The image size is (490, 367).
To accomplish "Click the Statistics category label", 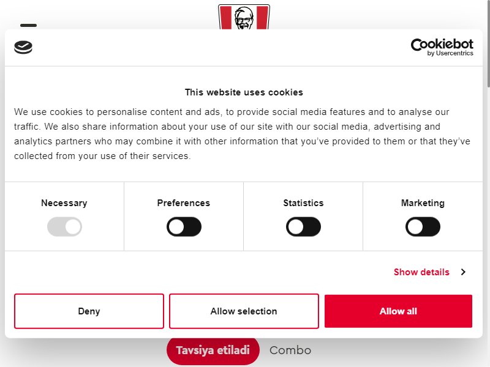I will coord(303,203).
